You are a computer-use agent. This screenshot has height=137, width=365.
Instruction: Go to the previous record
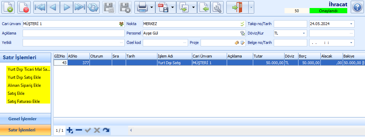pyautogui.click(x=53, y=7)
